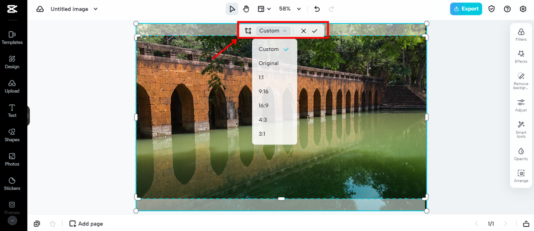This screenshot has width=534, height=231.
Task: Undo the last action
Action: (317, 9)
